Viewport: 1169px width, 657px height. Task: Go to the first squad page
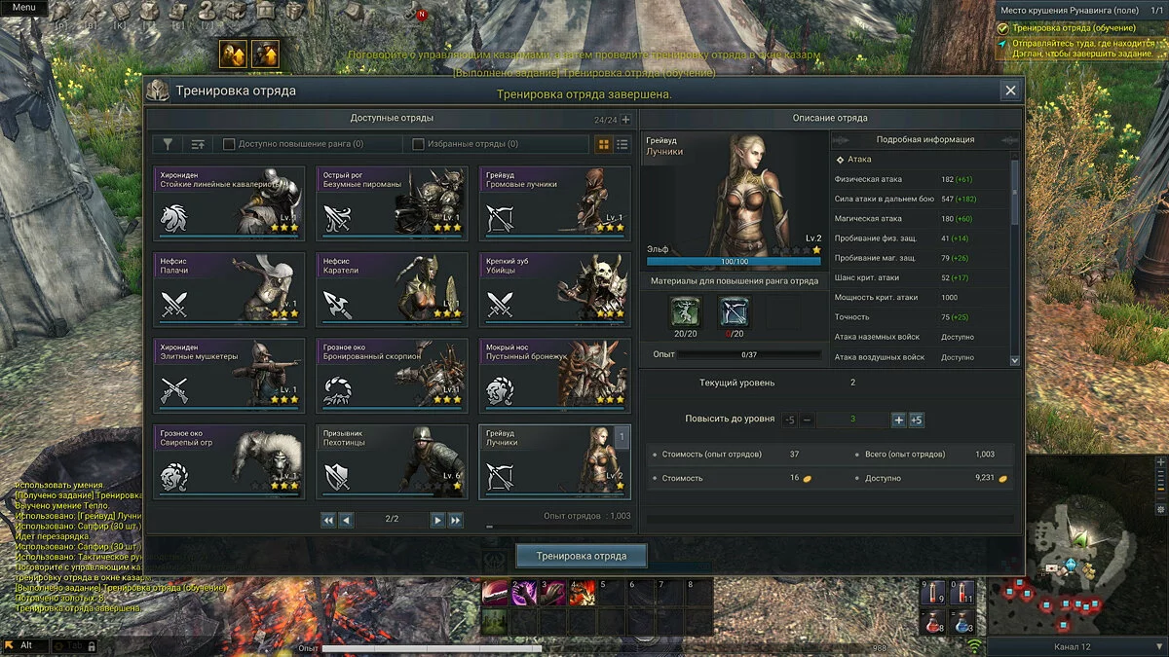tap(328, 520)
